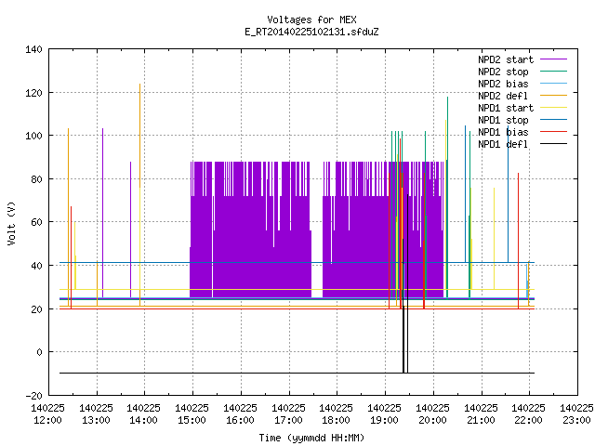Image resolution: width=595 pixels, height=446 pixels.
Task: Select the filename E_RT20140225102131.sfduZ subtitle
Action: tap(311, 32)
